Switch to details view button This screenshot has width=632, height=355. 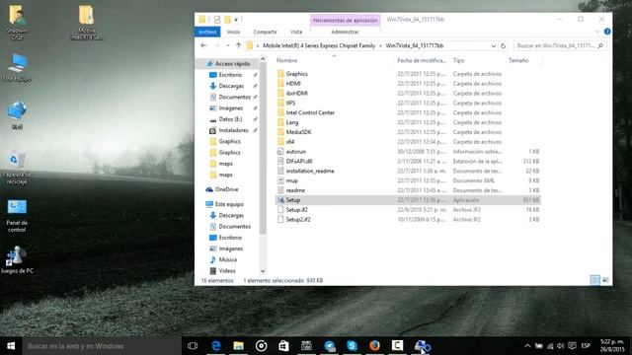(x=594, y=280)
